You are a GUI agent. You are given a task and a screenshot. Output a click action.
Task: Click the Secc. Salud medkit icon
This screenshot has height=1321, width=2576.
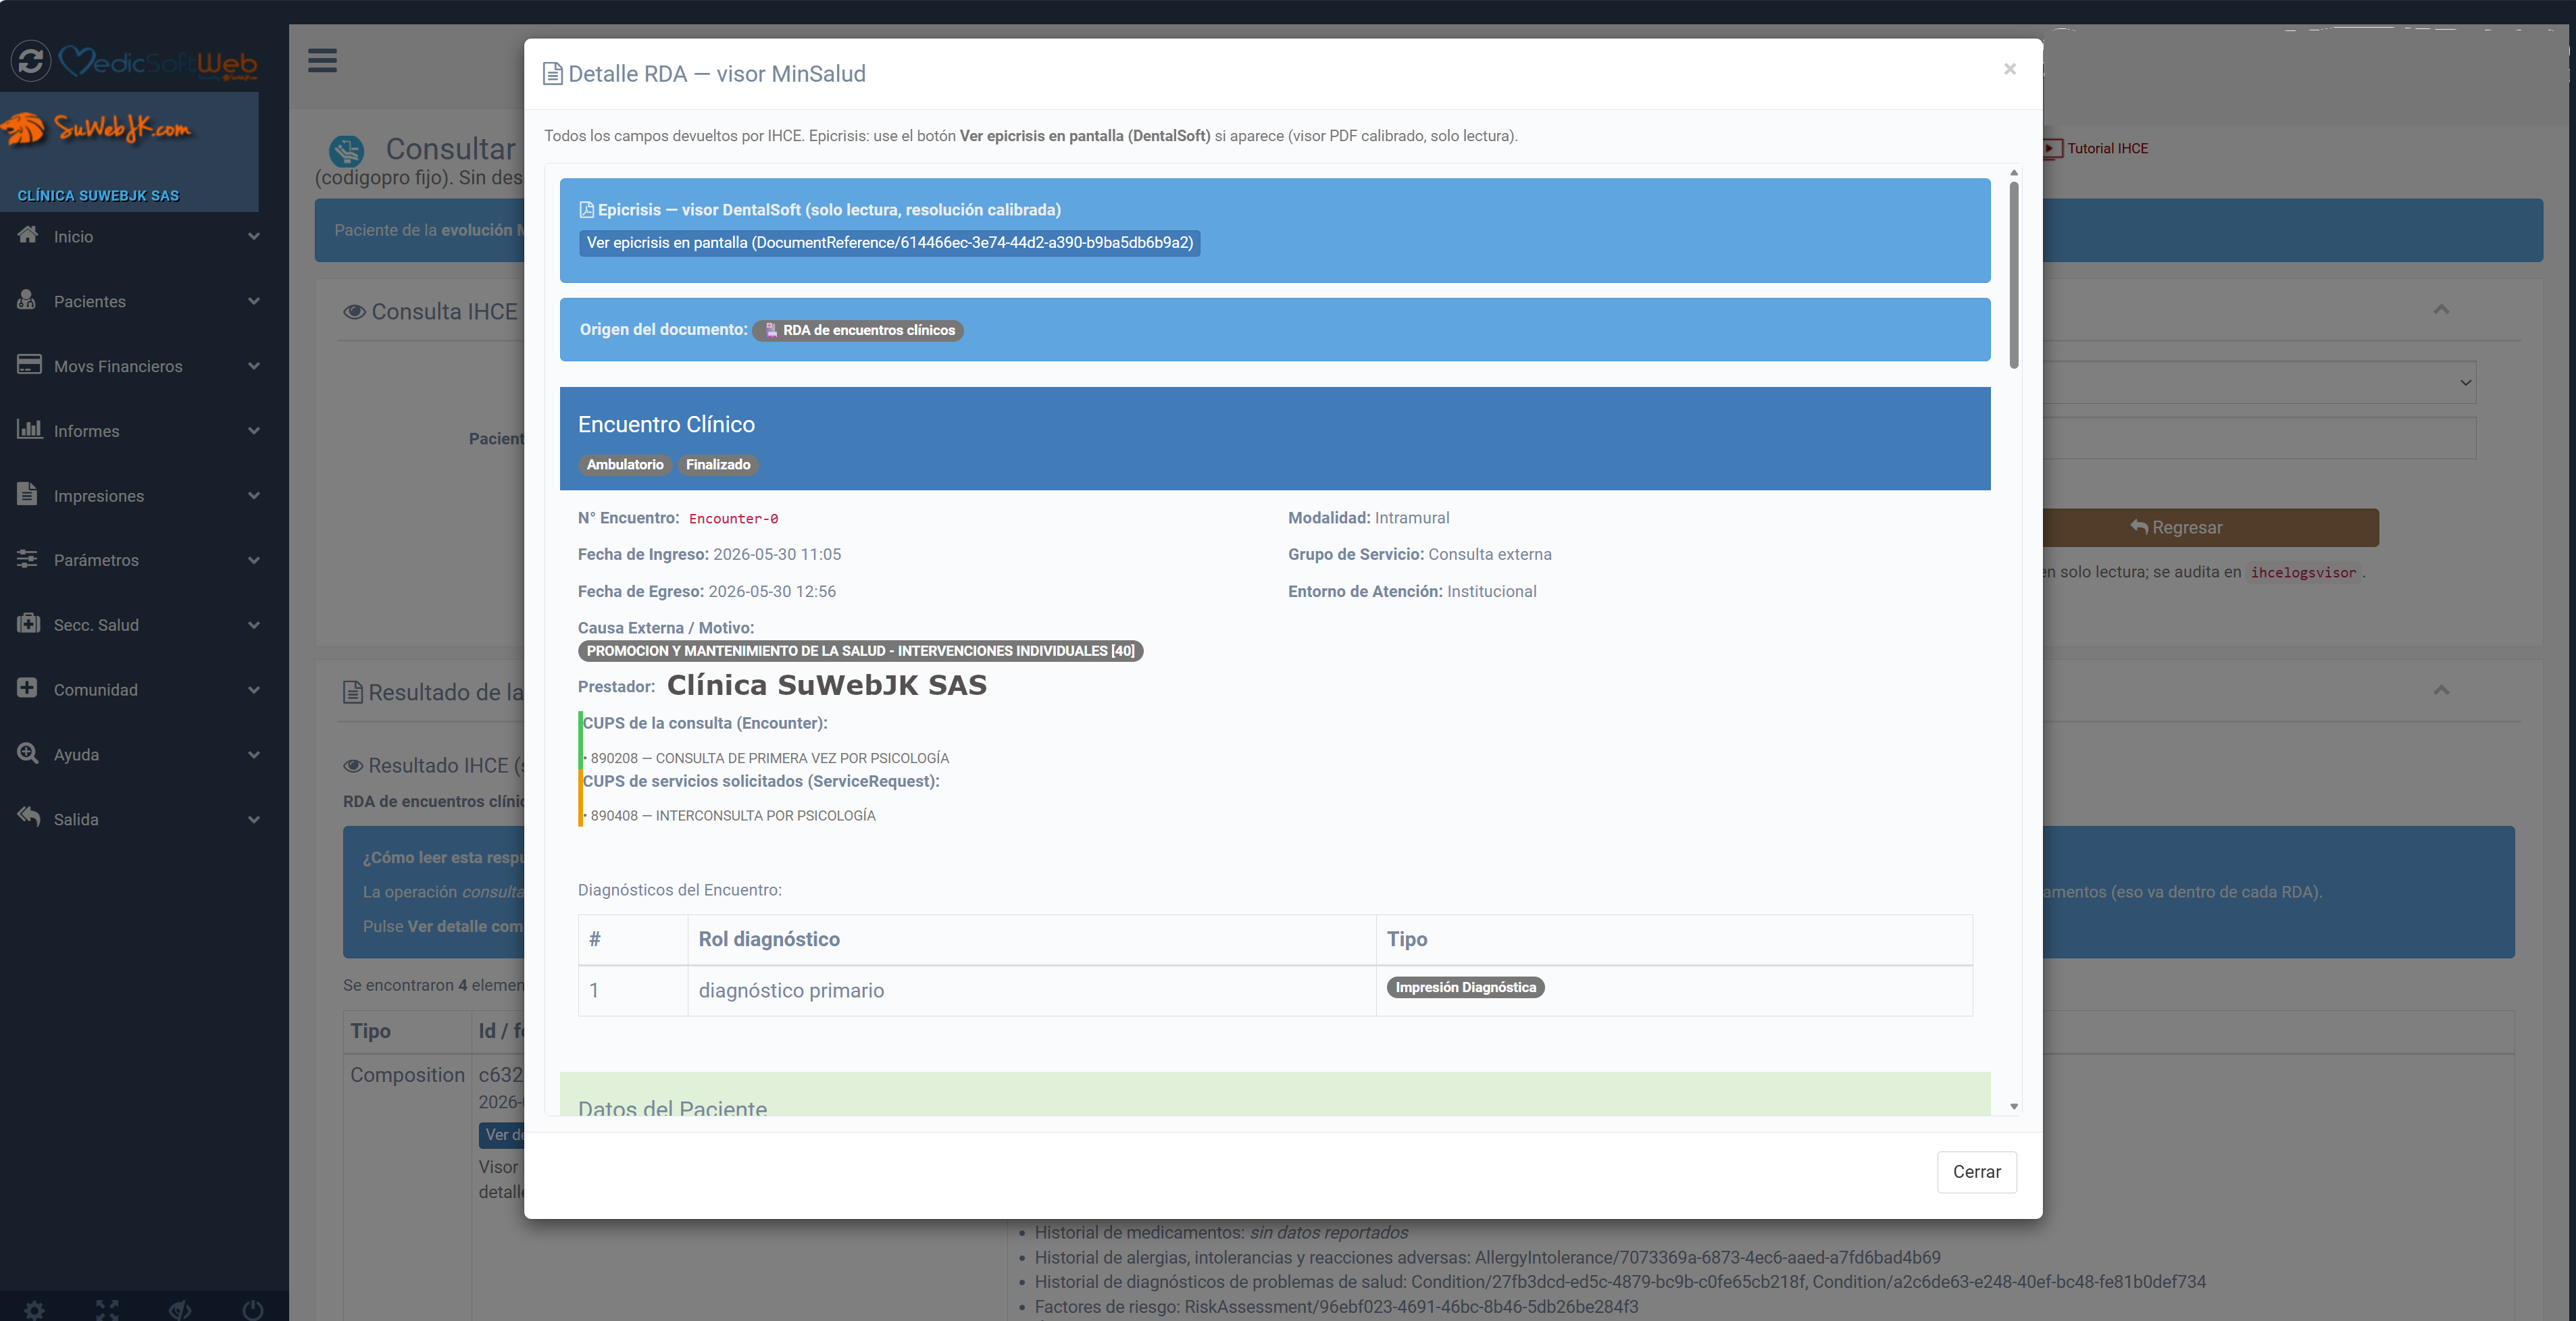(x=28, y=624)
